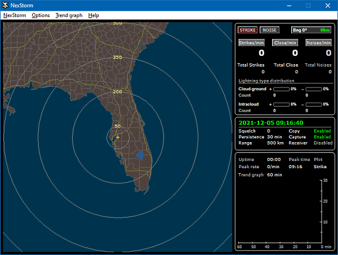Viewport: 338px width, 255px height.
Task: Open the Help menu
Action: click(x=94, y=15)
